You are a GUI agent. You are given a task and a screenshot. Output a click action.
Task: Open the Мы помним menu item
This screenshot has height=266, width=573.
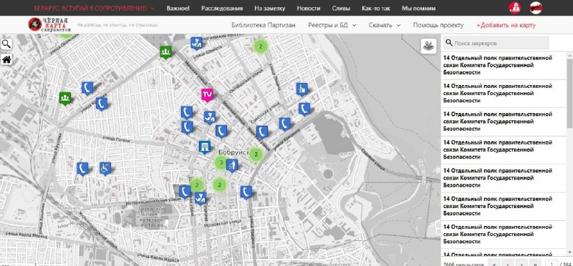[x=419, y=8]
